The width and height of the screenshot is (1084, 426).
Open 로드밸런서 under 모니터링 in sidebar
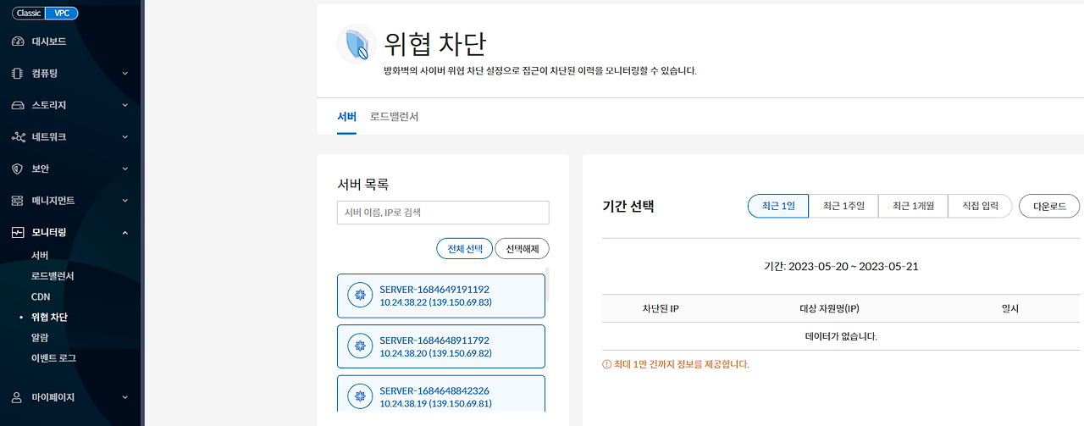point(53,276)
